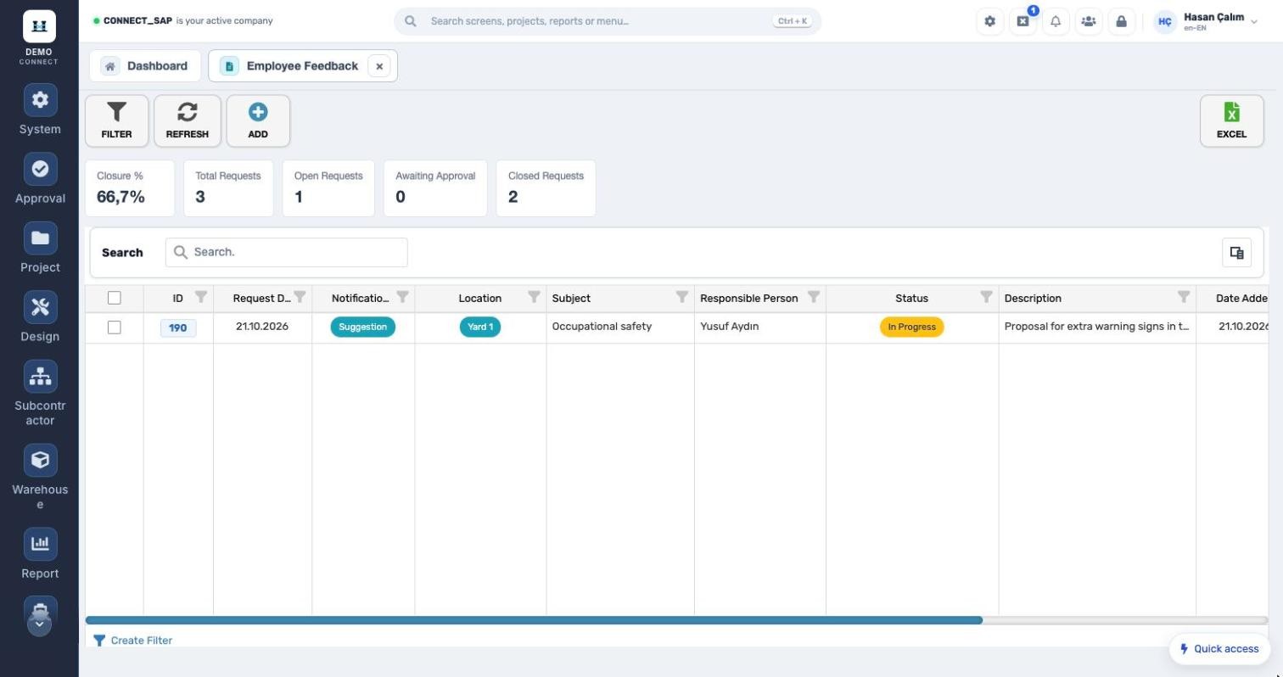Open the Warehouse module in sidebar
Viewport: 1283px width, 677px height.
pos(40,478)
